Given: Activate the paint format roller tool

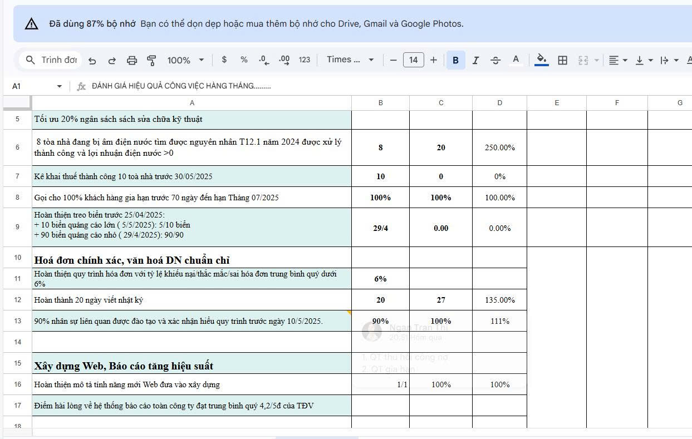Looking at the screenshot, I should point(151,60).
